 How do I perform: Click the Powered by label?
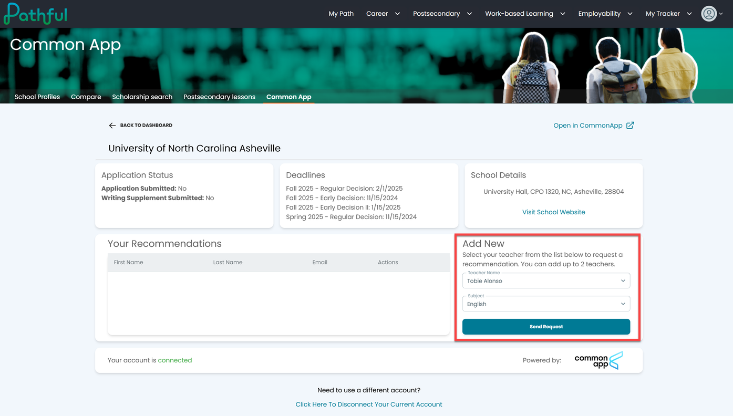click(542, 360)
